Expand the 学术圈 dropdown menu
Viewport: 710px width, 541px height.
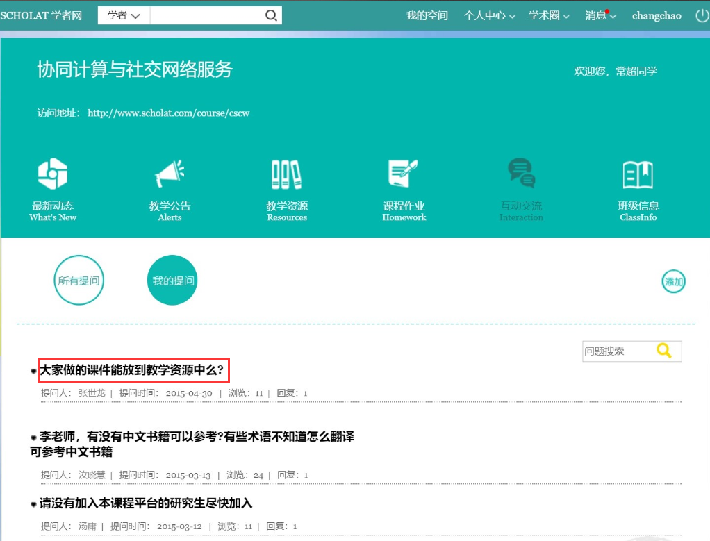pyautogui.click(x=549, y=15)
